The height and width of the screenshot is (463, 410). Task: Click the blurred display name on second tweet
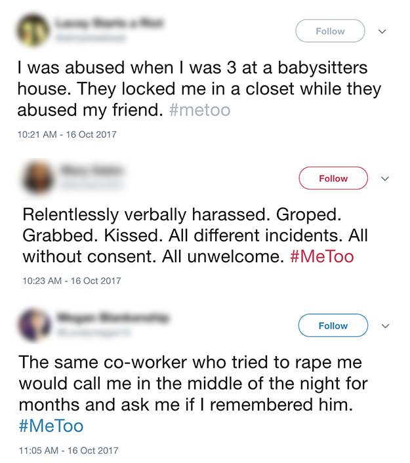[92, 171]
